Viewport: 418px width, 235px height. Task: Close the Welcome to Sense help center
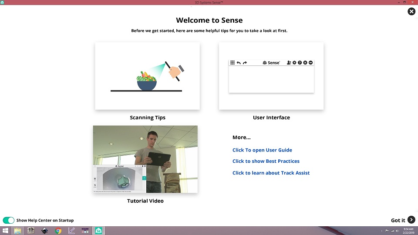pos(411,11)
